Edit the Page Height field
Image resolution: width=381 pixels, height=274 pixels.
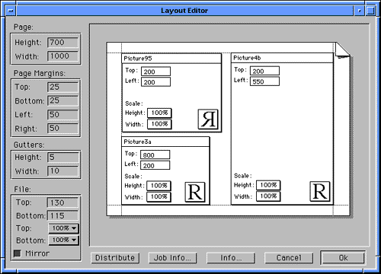coord(62,43)
